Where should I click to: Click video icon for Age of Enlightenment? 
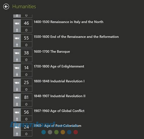pos(17,68)
